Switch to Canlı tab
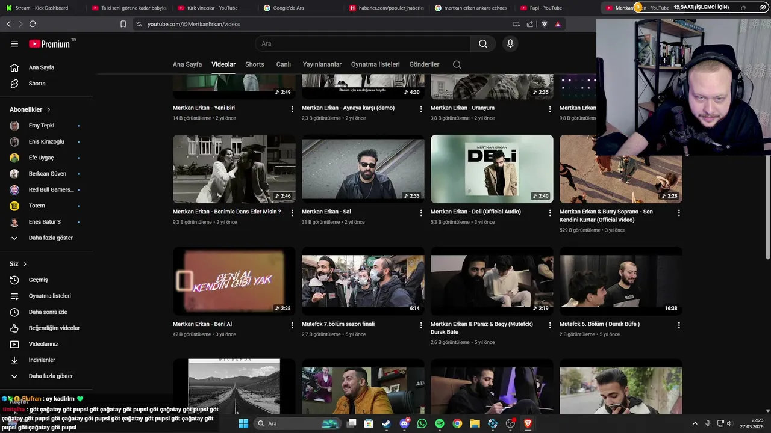Image resolution: width=771 pixels, height=433 pixels. tap(284, 64)
